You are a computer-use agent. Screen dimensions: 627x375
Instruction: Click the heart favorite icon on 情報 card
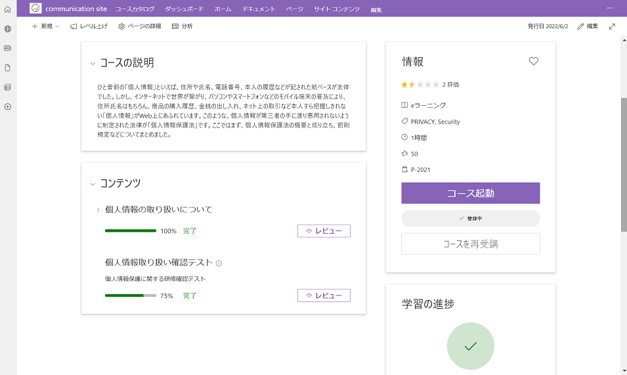tap(533, 61)
